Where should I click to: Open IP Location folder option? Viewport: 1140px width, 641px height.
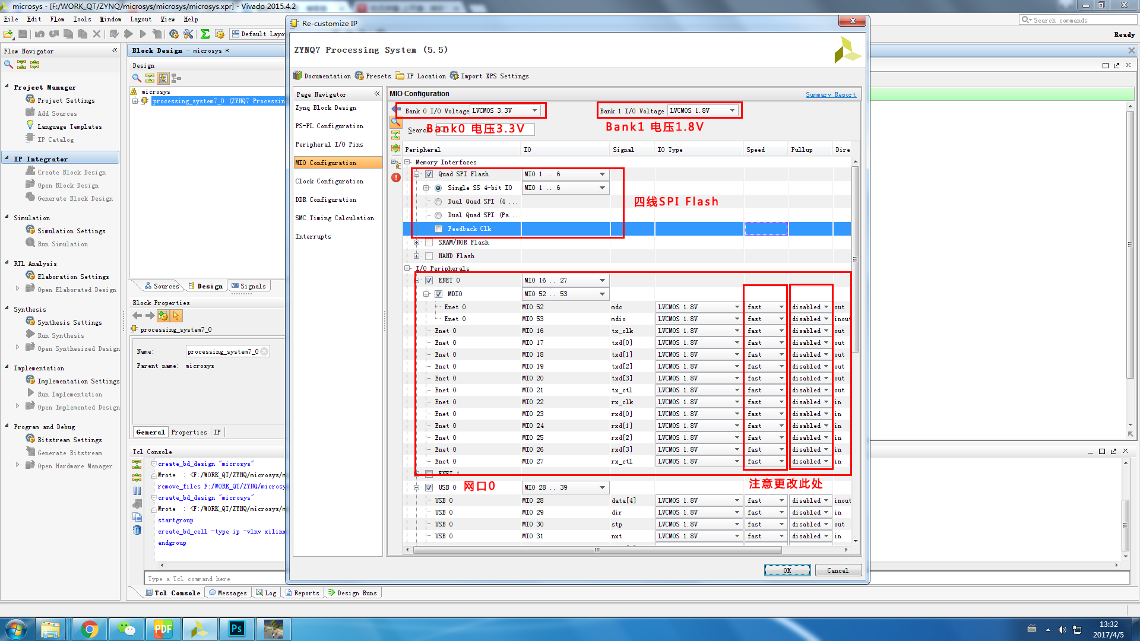point(420,76)
